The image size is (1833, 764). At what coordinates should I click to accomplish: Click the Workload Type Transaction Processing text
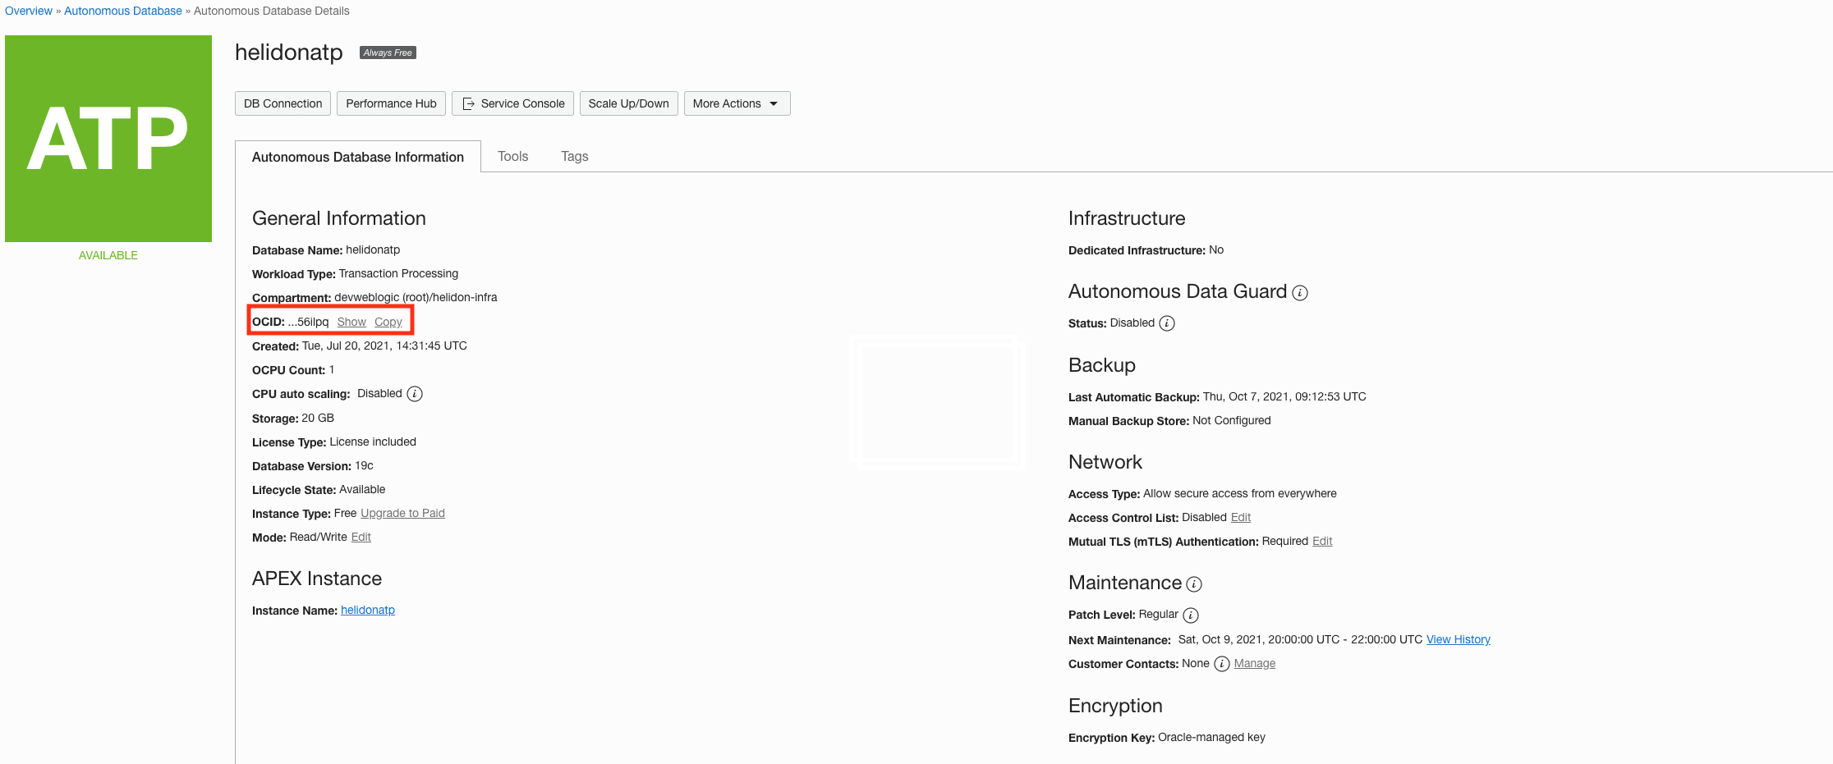[398, 273]
